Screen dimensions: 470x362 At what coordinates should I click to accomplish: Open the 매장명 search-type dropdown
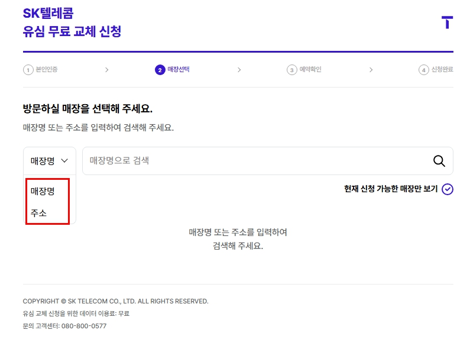[50, 161]
